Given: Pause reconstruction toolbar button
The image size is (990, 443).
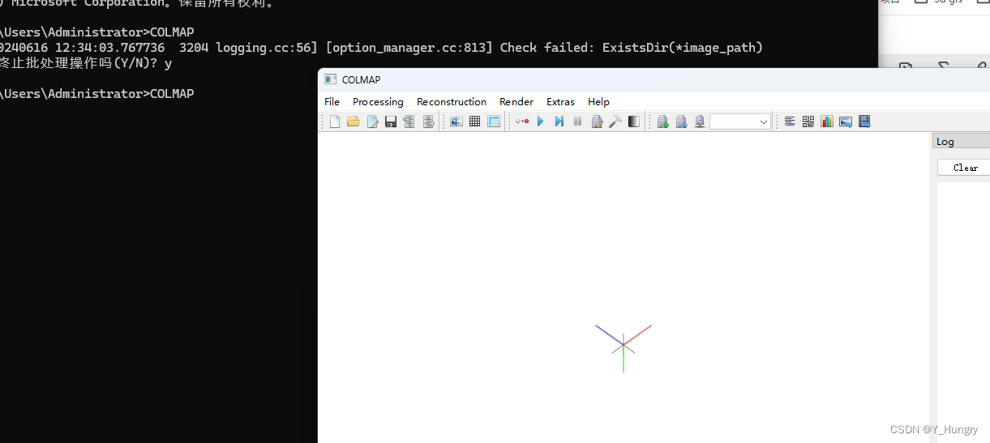Looking at the screenshot, I should tap(578, 121).
